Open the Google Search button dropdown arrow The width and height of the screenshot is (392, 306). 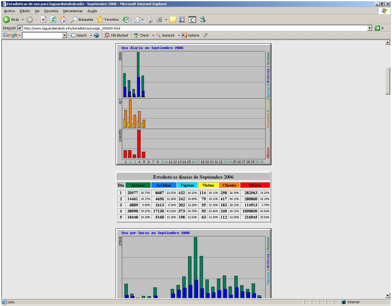pos(91,36)
